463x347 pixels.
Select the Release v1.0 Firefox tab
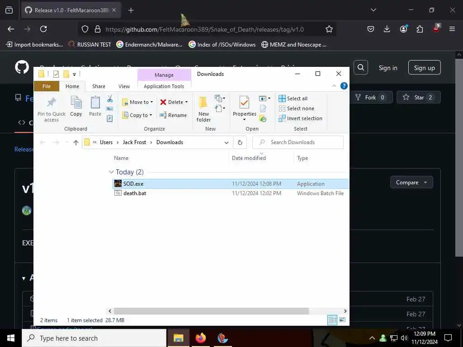tap(71, 10)
